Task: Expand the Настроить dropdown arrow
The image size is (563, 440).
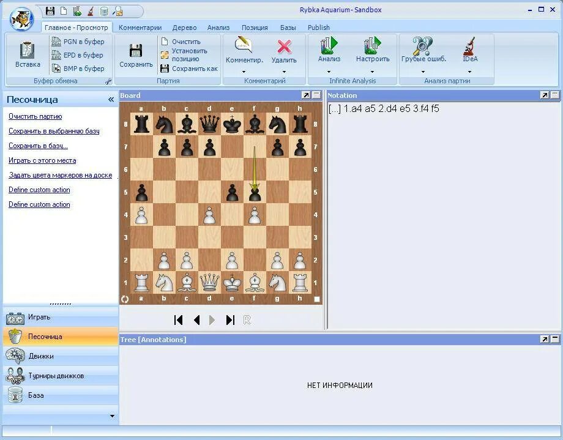Action: [x=372, y=72]
